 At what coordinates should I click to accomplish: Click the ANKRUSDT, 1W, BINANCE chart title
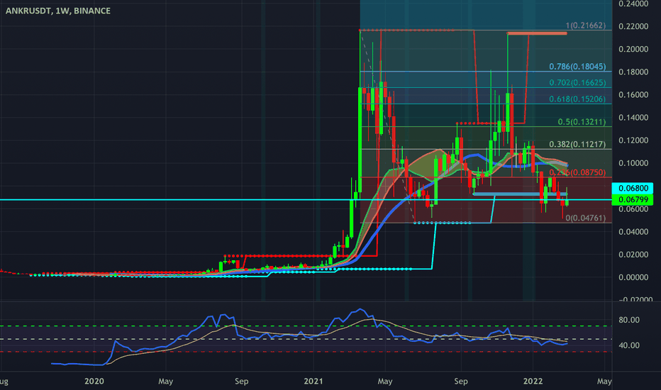[57, 11]
